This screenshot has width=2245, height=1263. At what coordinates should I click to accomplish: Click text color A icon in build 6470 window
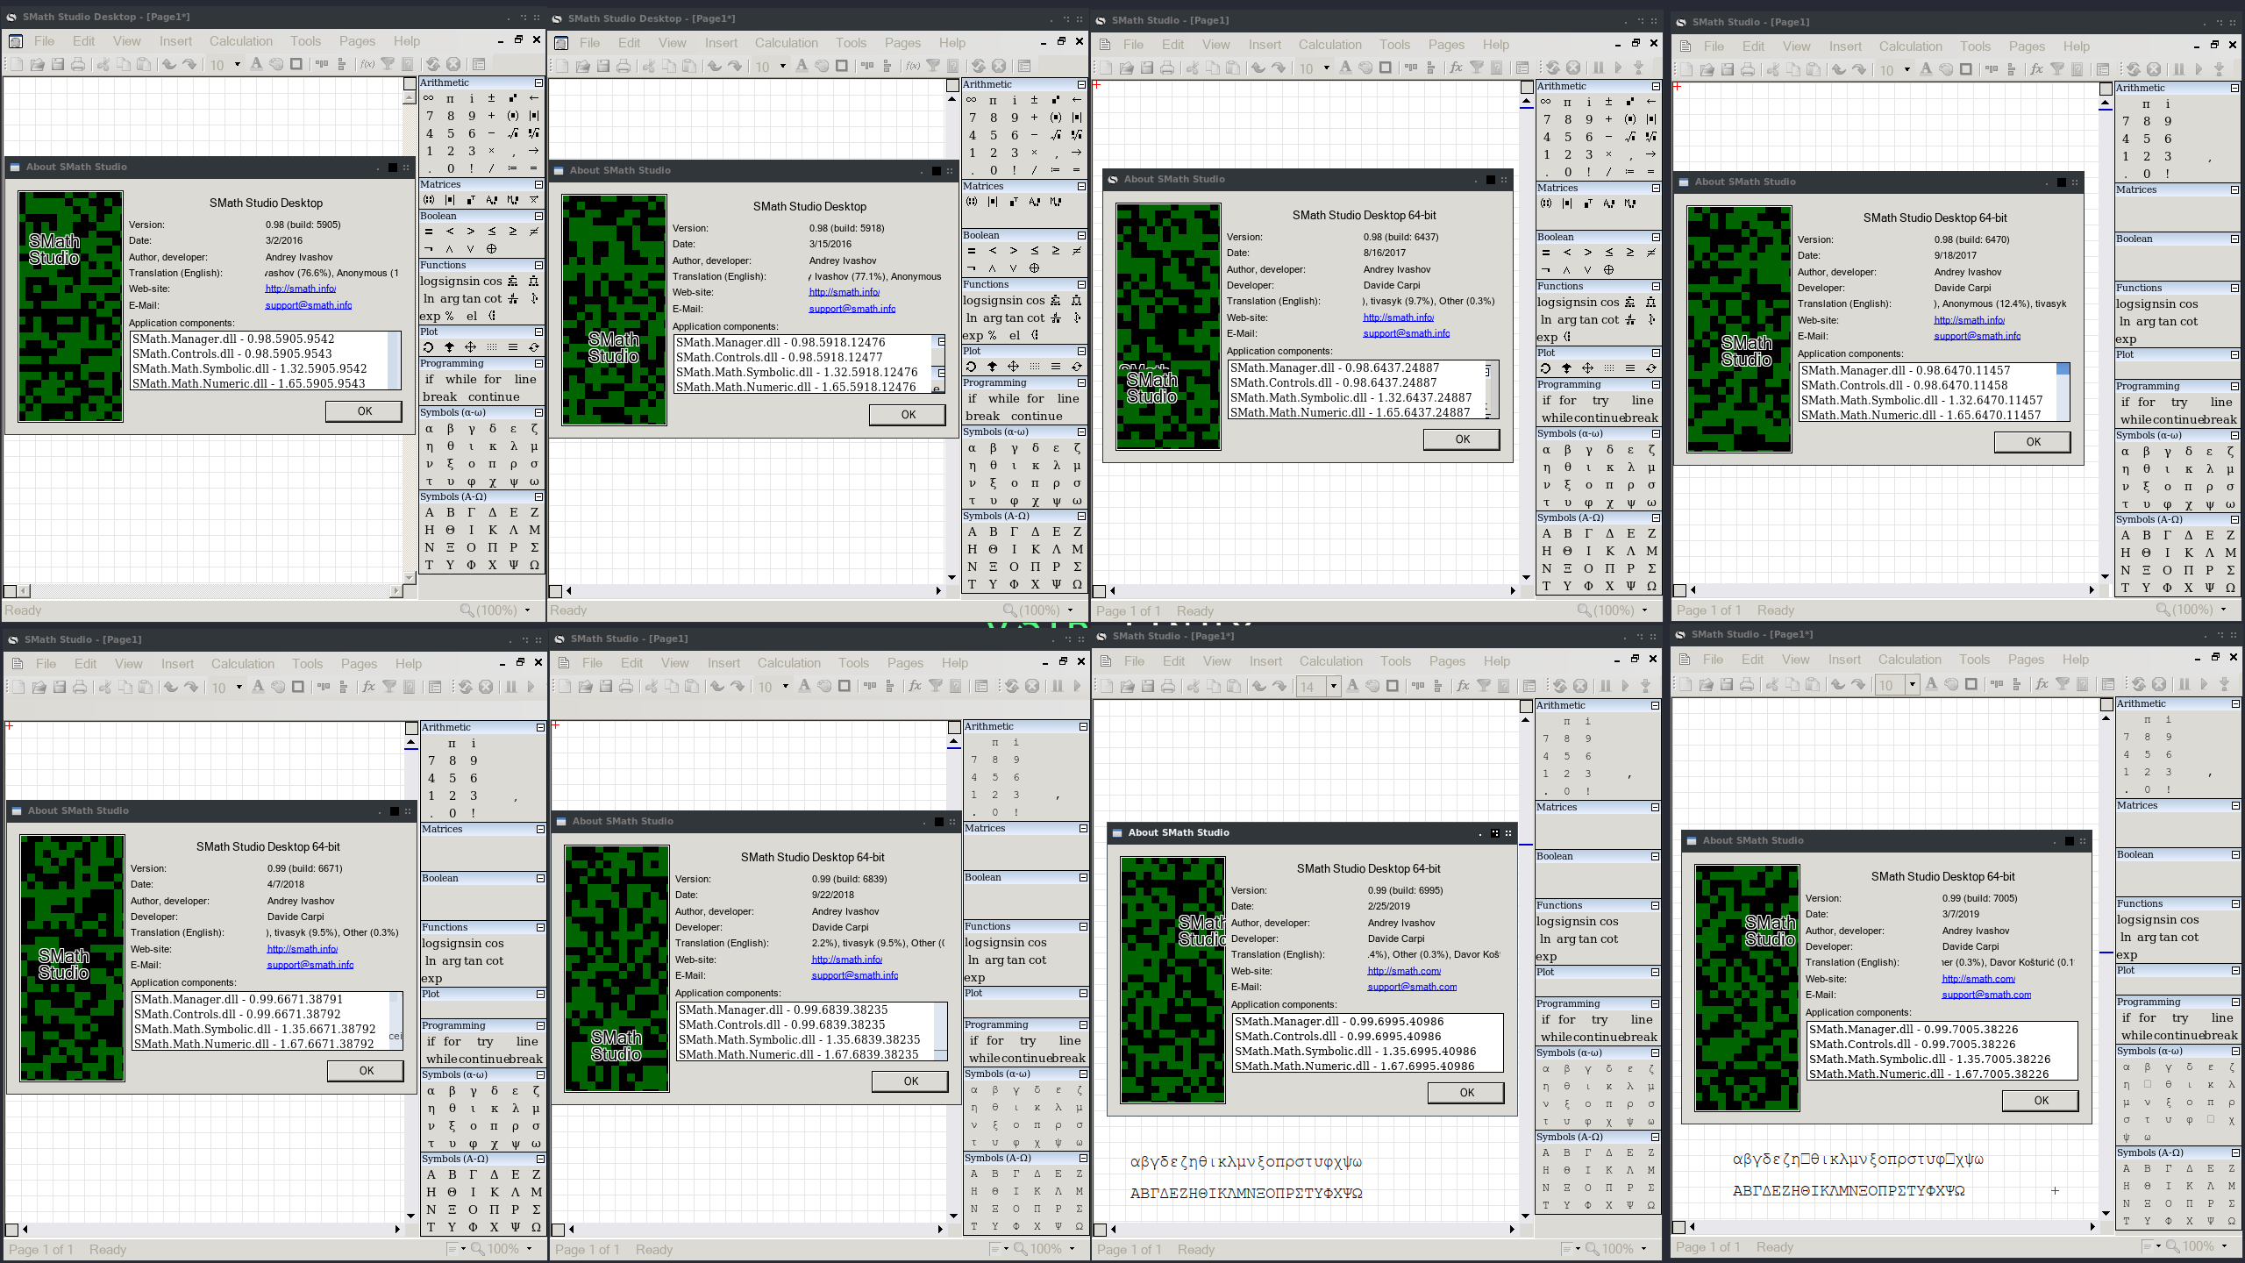tap(1926, 69)
